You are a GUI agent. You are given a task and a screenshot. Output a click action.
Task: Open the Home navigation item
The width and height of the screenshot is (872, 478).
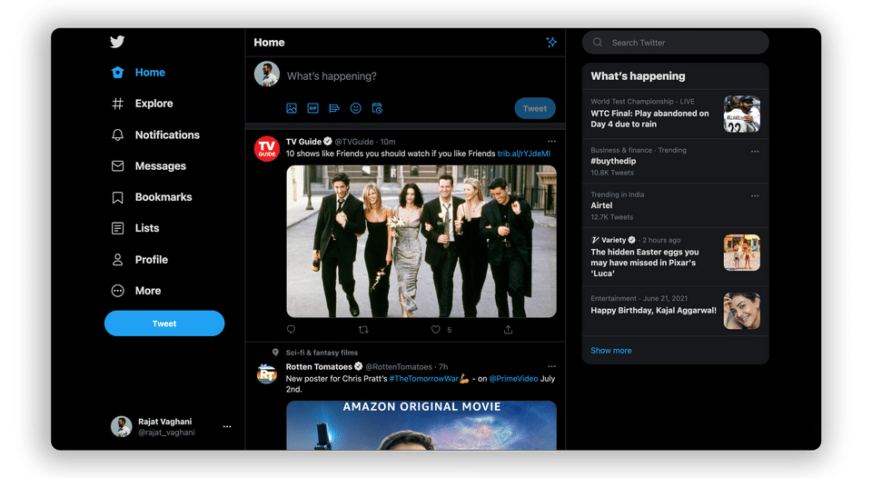point(138,73)
